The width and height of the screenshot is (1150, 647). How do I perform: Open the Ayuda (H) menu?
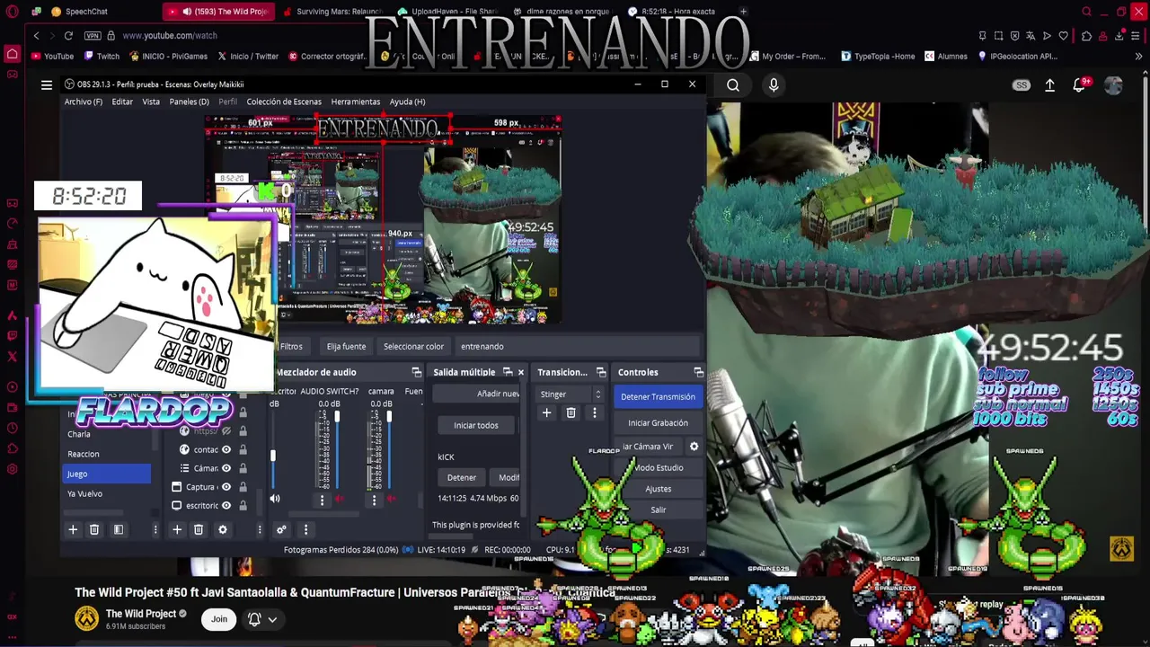pyautogui.click(x=407, y=102)
